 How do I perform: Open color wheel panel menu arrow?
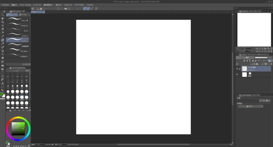point(30,110)
